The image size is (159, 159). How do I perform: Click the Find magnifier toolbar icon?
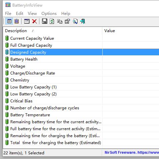75,21
